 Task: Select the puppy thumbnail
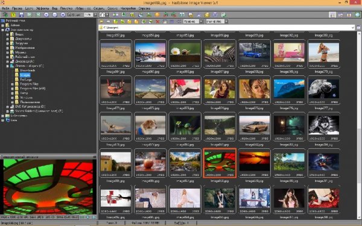click(x=150, y=127)
